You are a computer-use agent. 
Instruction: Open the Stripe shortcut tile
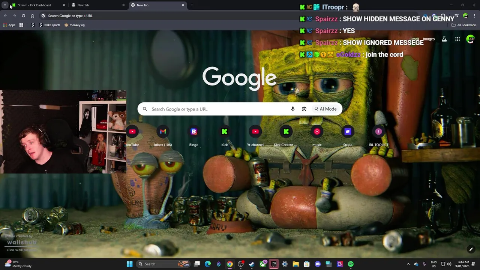coord(348,136)
